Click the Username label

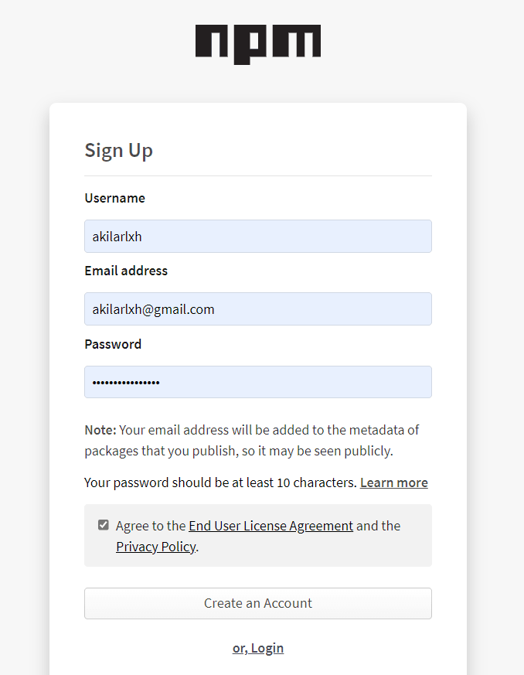114,198
